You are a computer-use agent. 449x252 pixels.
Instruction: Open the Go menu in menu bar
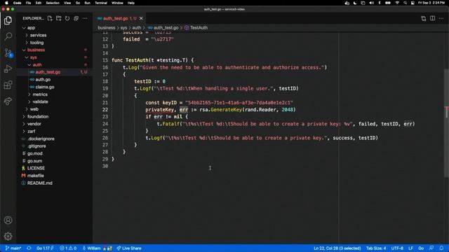[78, 3]
